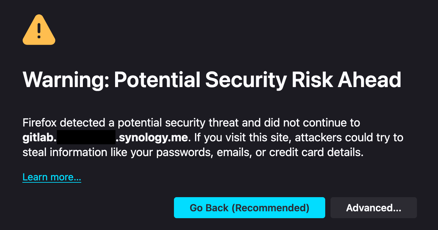The height and width of the screenshot is (230, 438).
Task: Follow the Learn more... link
Action: [x=52, y=177]
